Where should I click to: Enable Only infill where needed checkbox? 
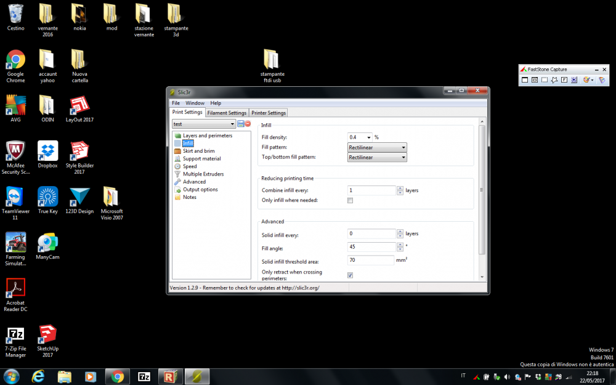coord(351,200)
